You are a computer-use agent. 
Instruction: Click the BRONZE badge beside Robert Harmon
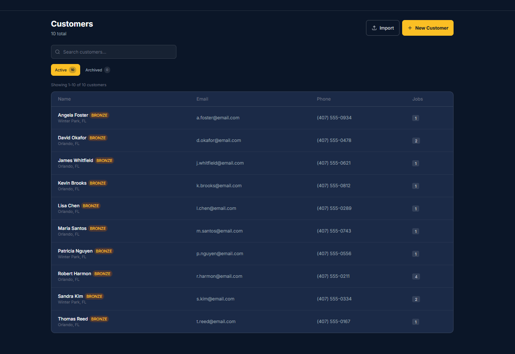tap(102, 274)
